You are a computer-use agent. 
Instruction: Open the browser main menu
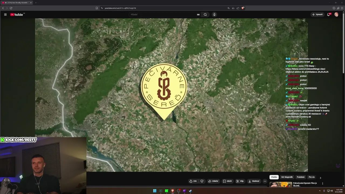(x=342, y=8)
